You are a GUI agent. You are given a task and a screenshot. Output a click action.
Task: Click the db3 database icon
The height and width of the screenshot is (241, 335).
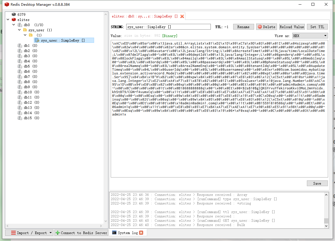[20, 56]
